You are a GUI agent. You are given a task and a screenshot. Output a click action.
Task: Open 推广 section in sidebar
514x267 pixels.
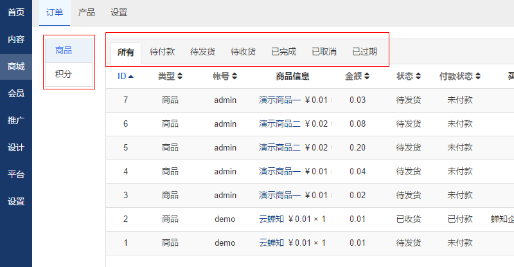(16, 120)
